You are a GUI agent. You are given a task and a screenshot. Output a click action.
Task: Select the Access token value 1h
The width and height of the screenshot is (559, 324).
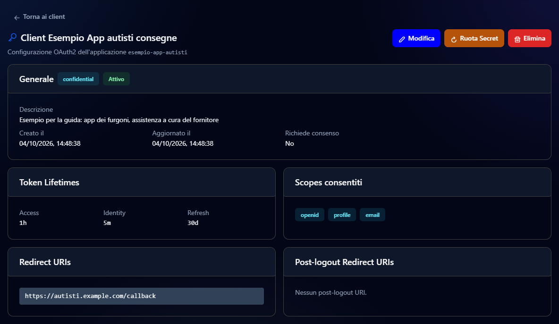(23, 223)
